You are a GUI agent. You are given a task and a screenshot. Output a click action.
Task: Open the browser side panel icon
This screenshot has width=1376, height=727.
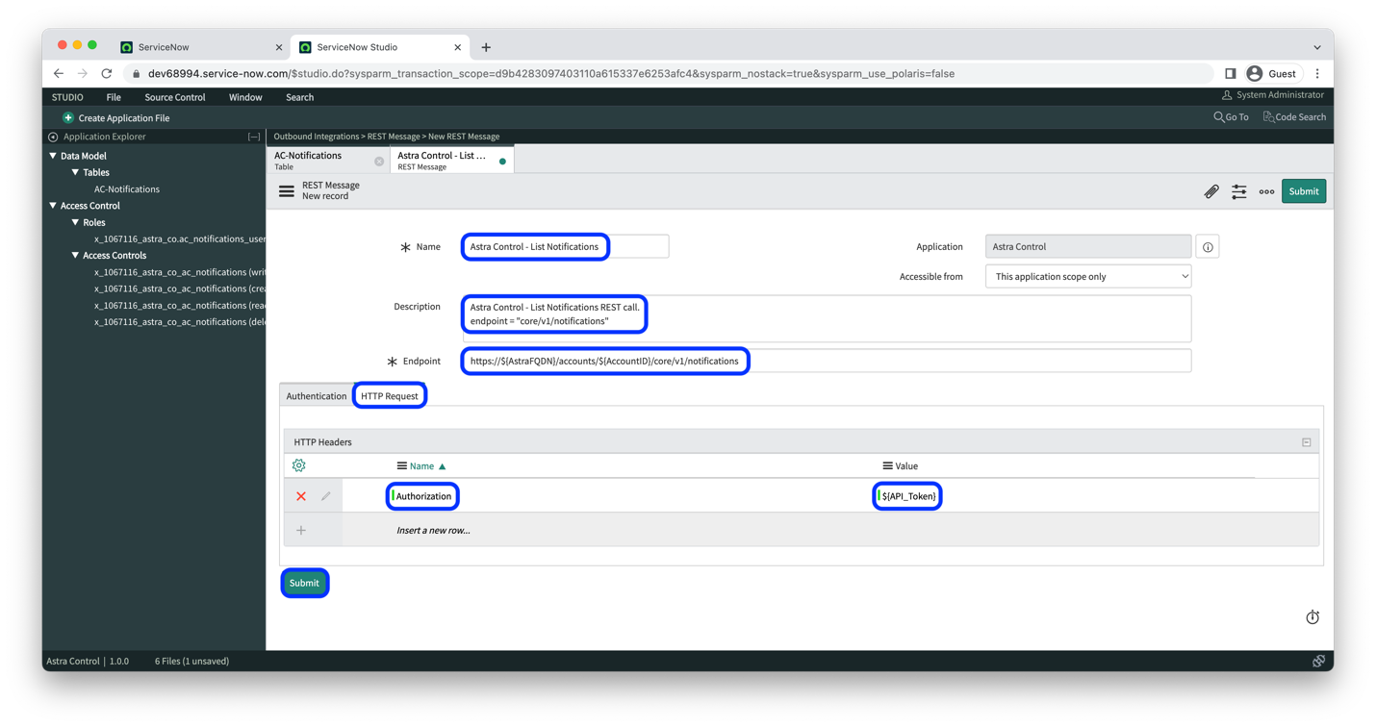1230,73
